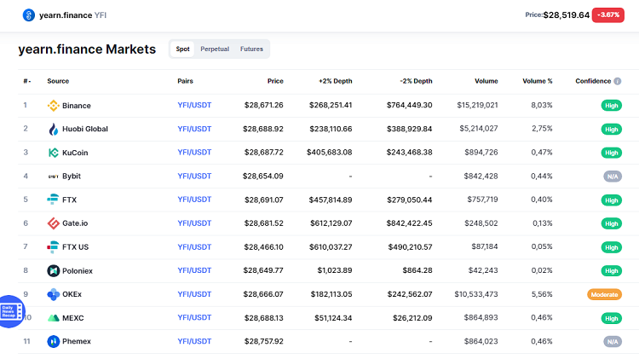Switch to the Perpetual tab
Image resolution: width=639 pixels, height=359 pixels.
point(215,49)
